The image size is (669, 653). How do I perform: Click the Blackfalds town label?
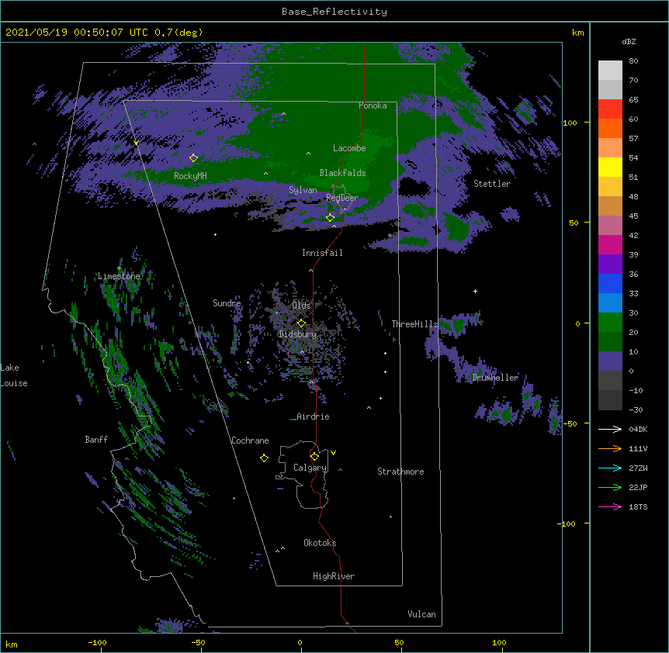pos(342,173)
